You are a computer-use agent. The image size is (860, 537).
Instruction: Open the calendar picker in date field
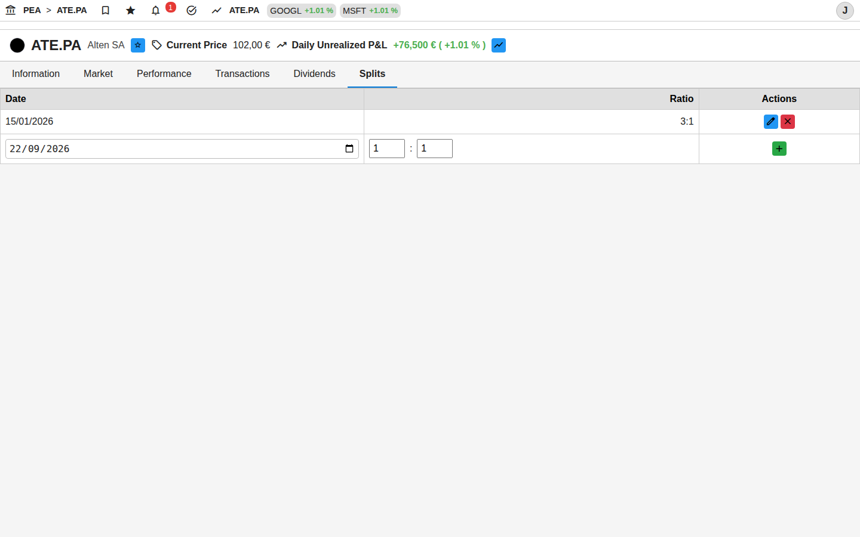click(x=349, y=149)
